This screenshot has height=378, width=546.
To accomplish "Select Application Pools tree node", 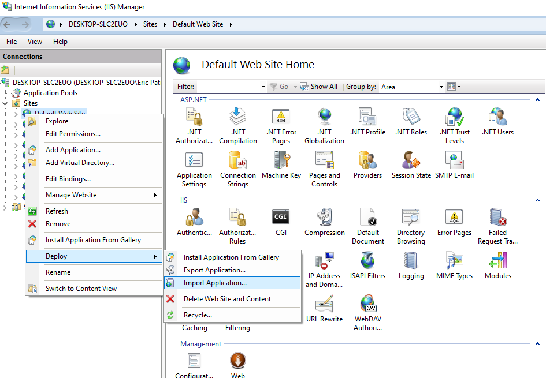I will click(x=50, y=93).
